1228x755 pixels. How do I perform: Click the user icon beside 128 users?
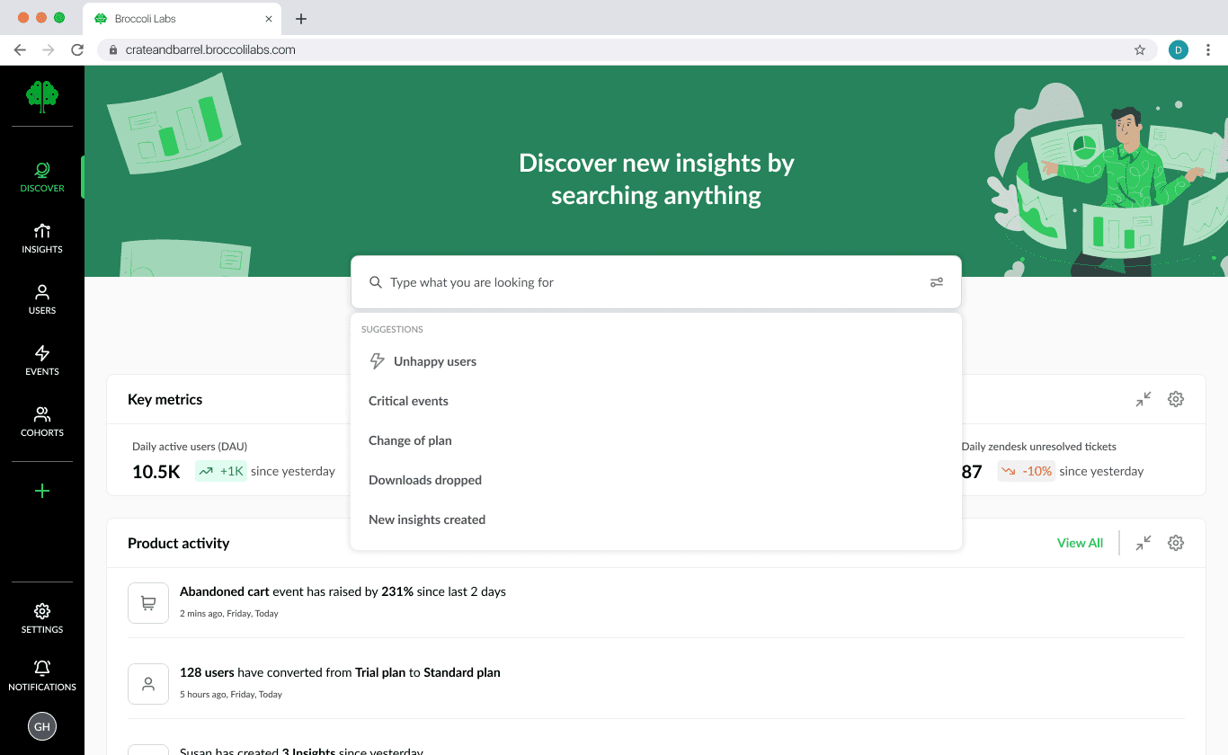point(148,684)
